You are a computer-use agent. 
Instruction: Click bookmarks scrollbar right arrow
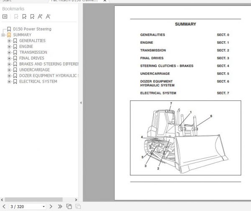pos(76,200)
